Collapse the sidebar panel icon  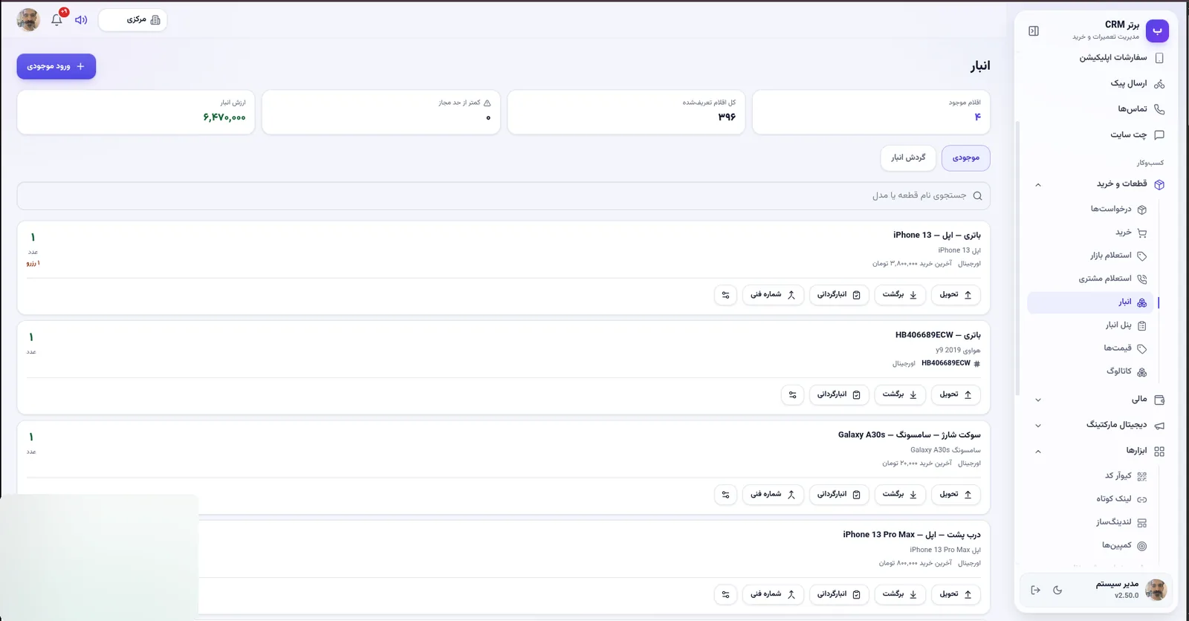1034,30
